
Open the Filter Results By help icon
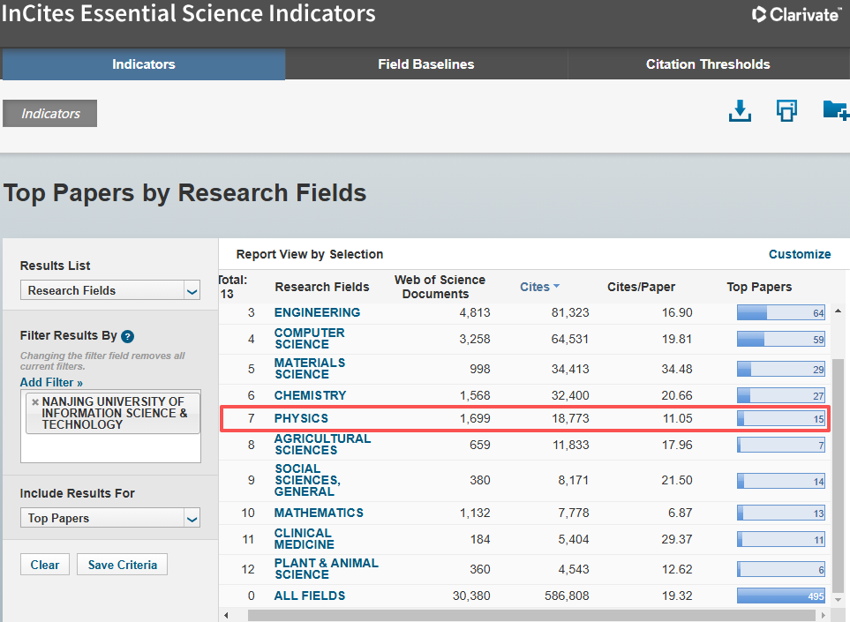click(x=127, y=336)
